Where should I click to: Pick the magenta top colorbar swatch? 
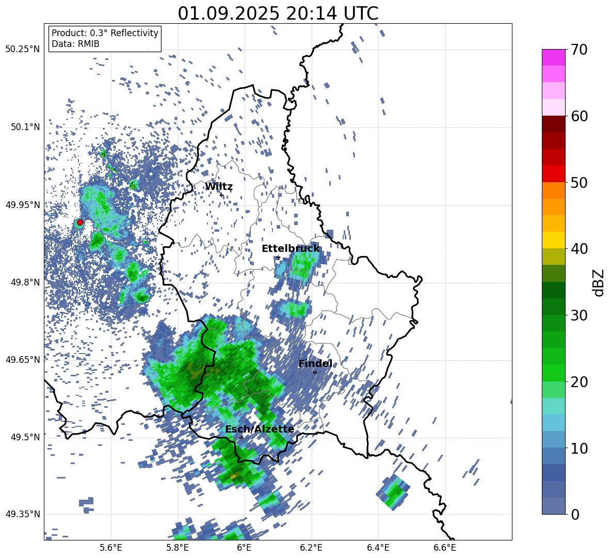tap(553, 58)
